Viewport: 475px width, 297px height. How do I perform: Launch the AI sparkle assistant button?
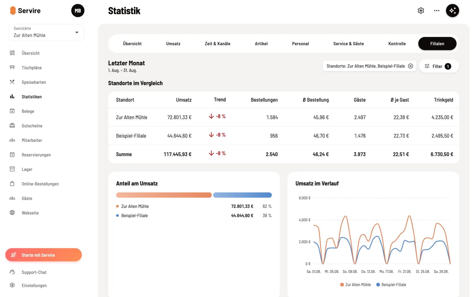(452, 11)
